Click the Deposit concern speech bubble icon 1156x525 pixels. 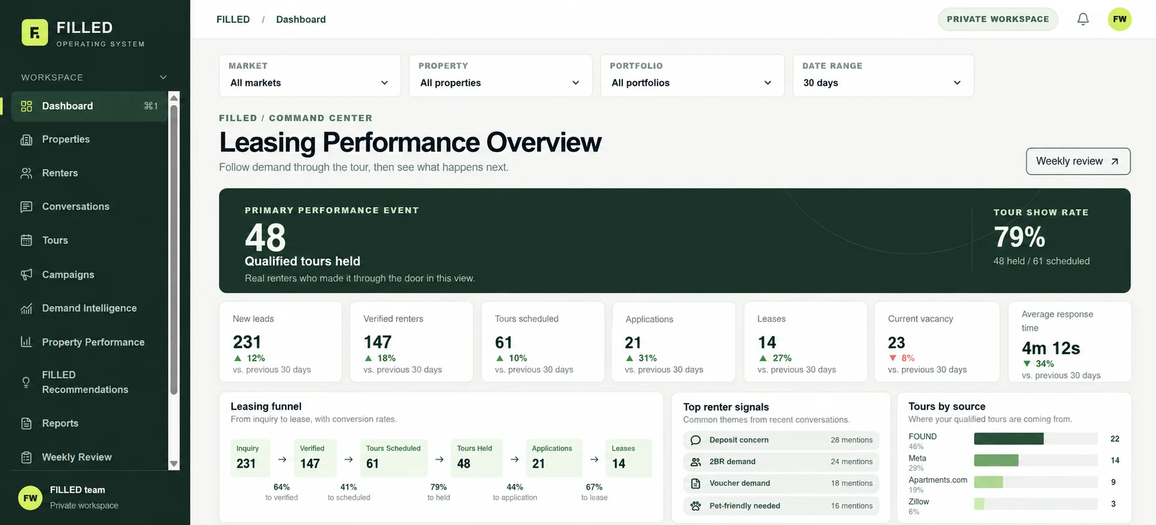click(695, 440)
